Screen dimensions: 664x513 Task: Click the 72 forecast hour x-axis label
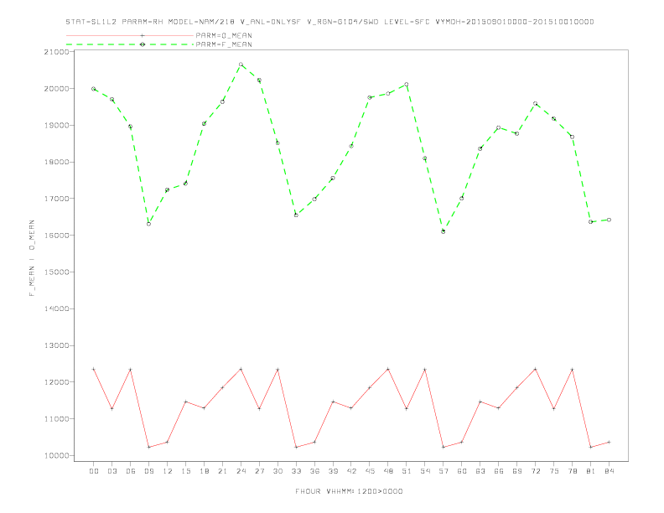535,471
